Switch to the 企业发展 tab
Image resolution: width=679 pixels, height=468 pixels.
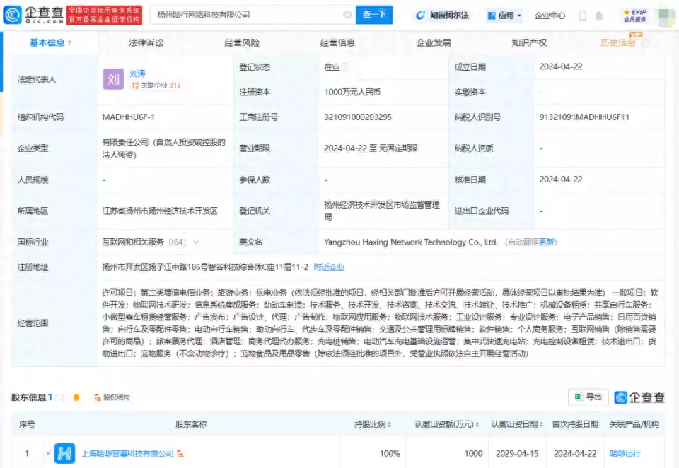434,43
